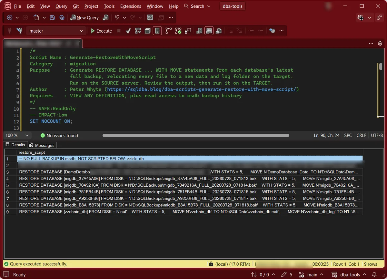Open the navigate backward dropdown arrow

point(17,18)
